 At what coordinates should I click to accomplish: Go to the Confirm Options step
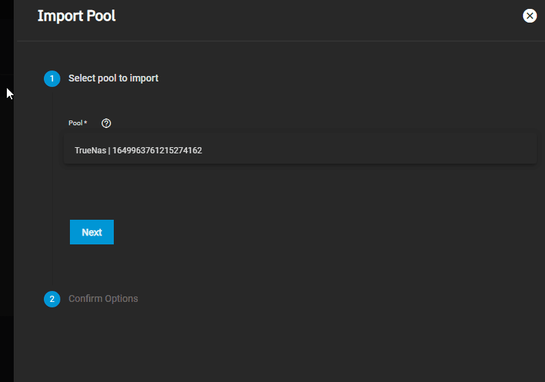point(103,298)
